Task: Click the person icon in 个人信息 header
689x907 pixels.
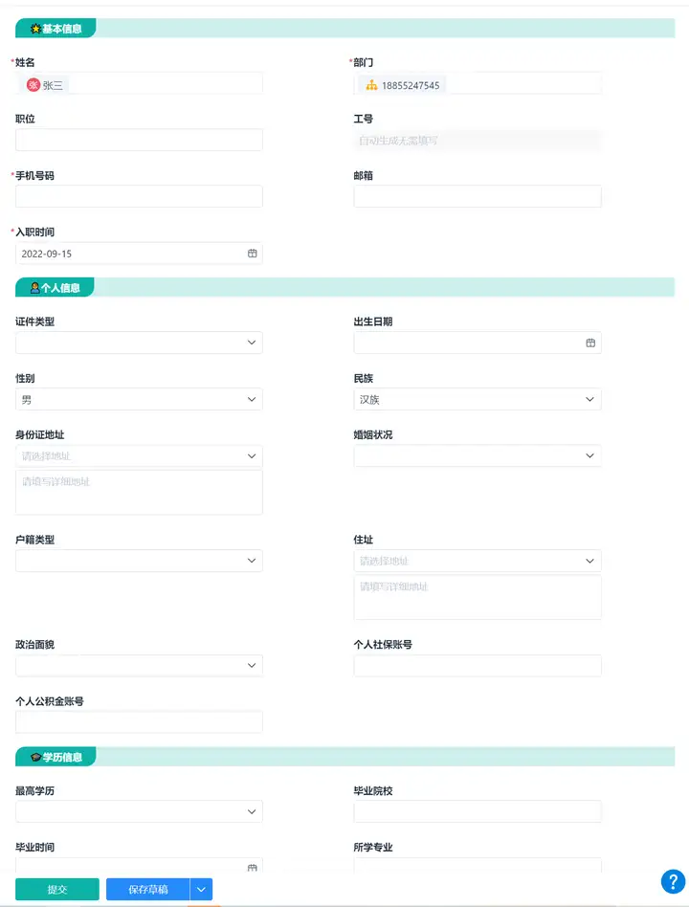Action: (34, 287)
